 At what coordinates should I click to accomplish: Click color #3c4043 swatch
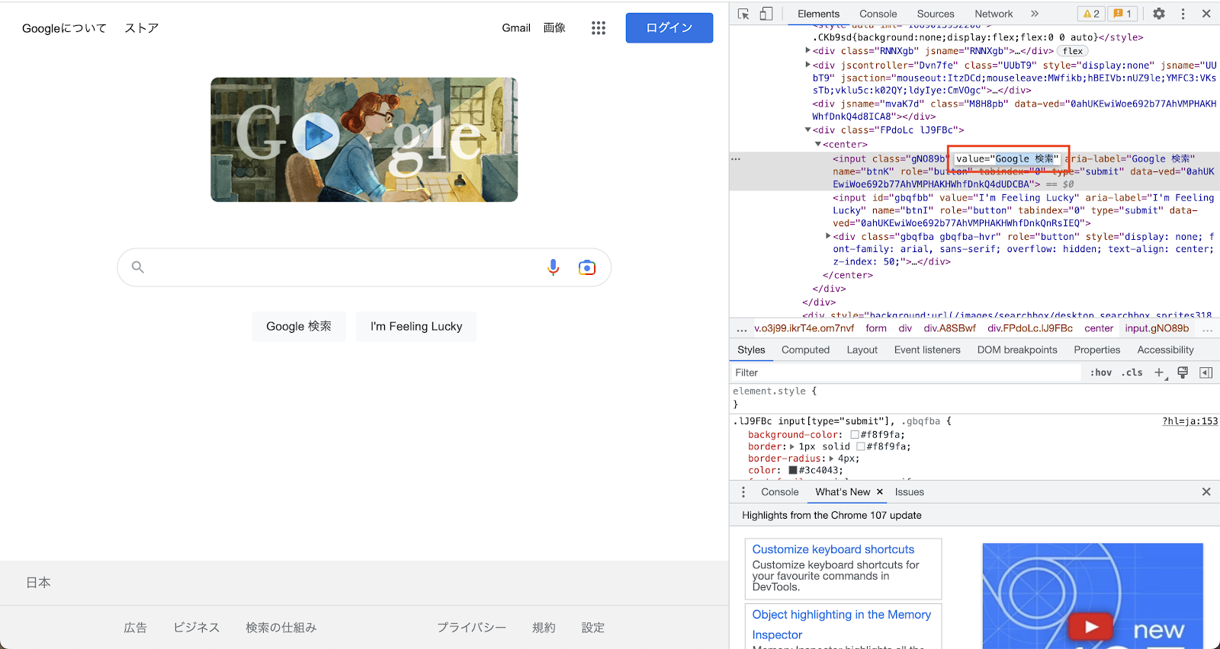click(793, 470)
